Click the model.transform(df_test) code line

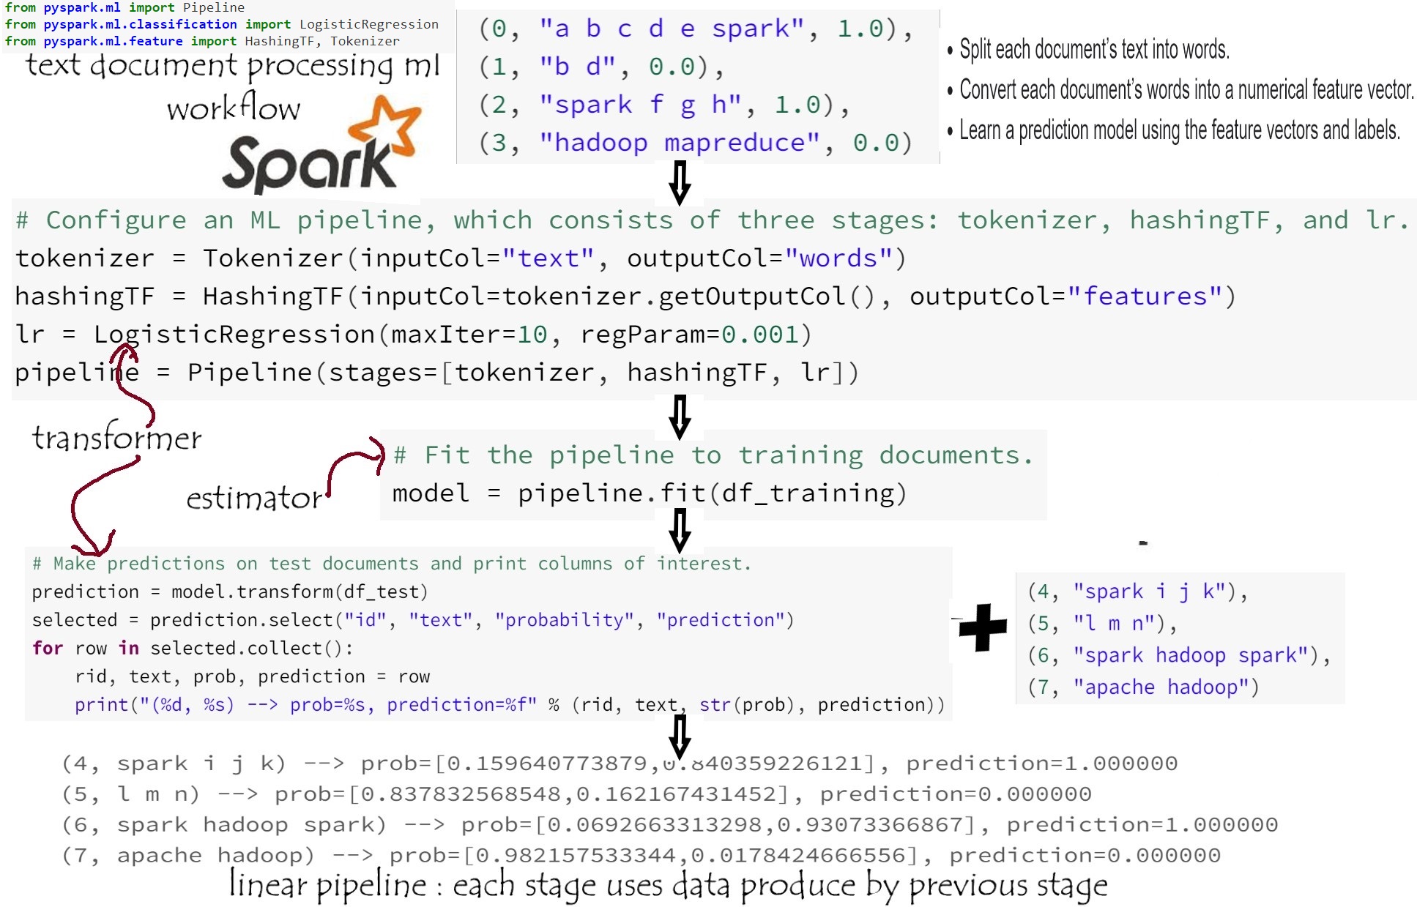229,591
